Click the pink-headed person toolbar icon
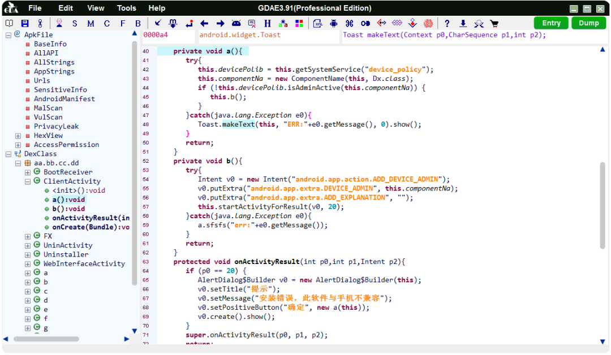This screenshot has width=611, height=355. [59, 23]
